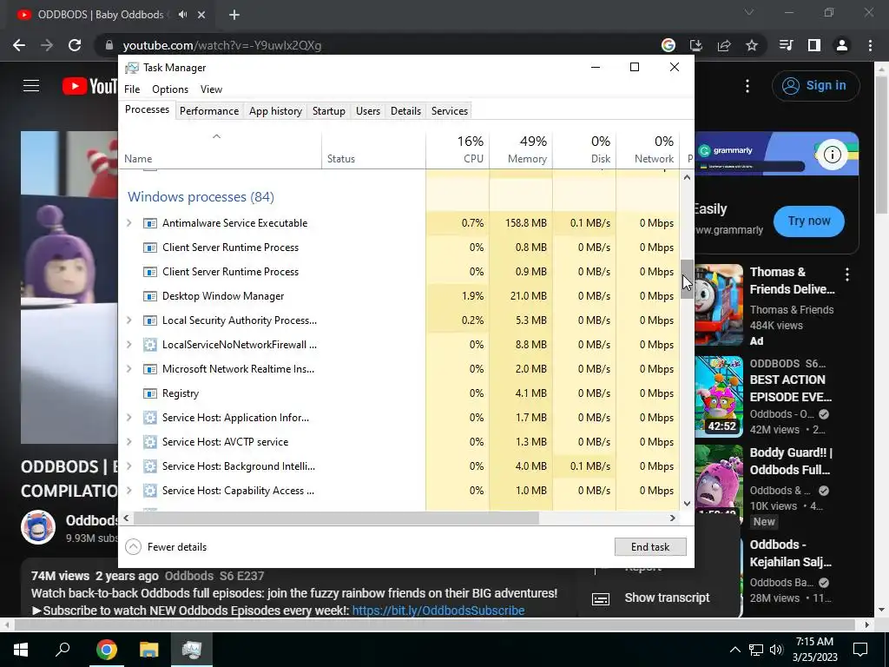Image resolution: width=889 pixels, height=667 pixels.
Task: Open the Oddbods subscribe link in description
Action: point(438,611)
